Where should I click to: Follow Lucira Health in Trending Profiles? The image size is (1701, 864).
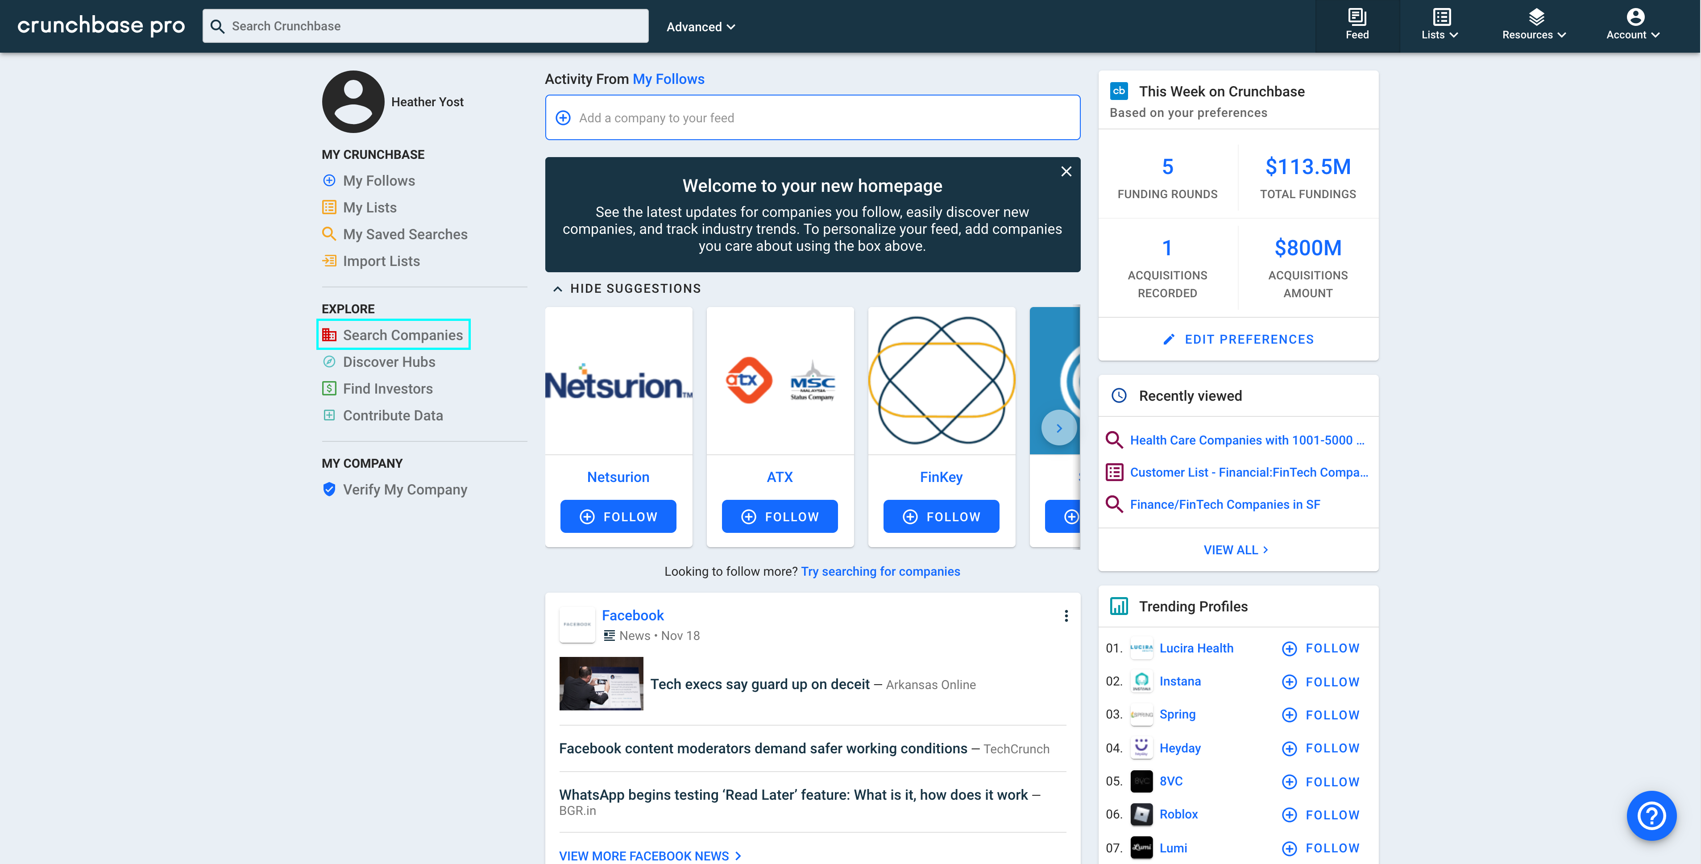(1320, 648)
